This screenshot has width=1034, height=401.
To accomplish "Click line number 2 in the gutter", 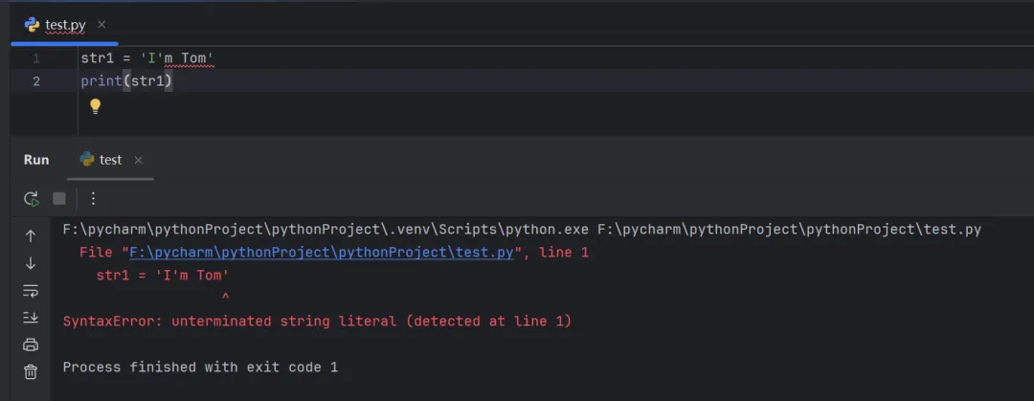I will point(36,81).
